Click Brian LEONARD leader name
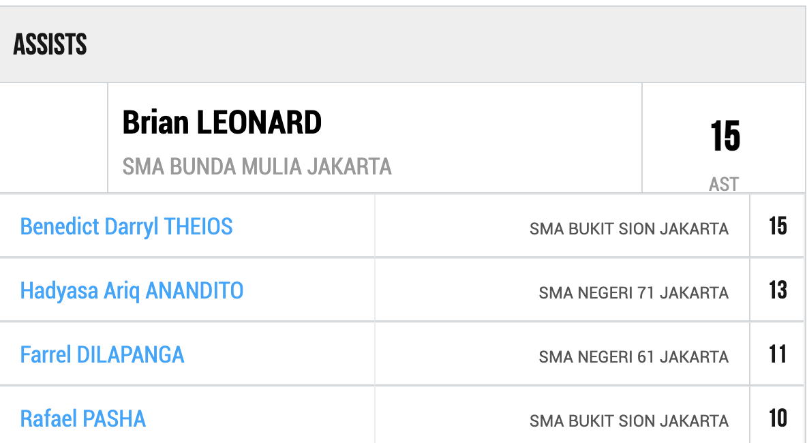Viewport: 807px width, 443px height. tap(222, 123)
